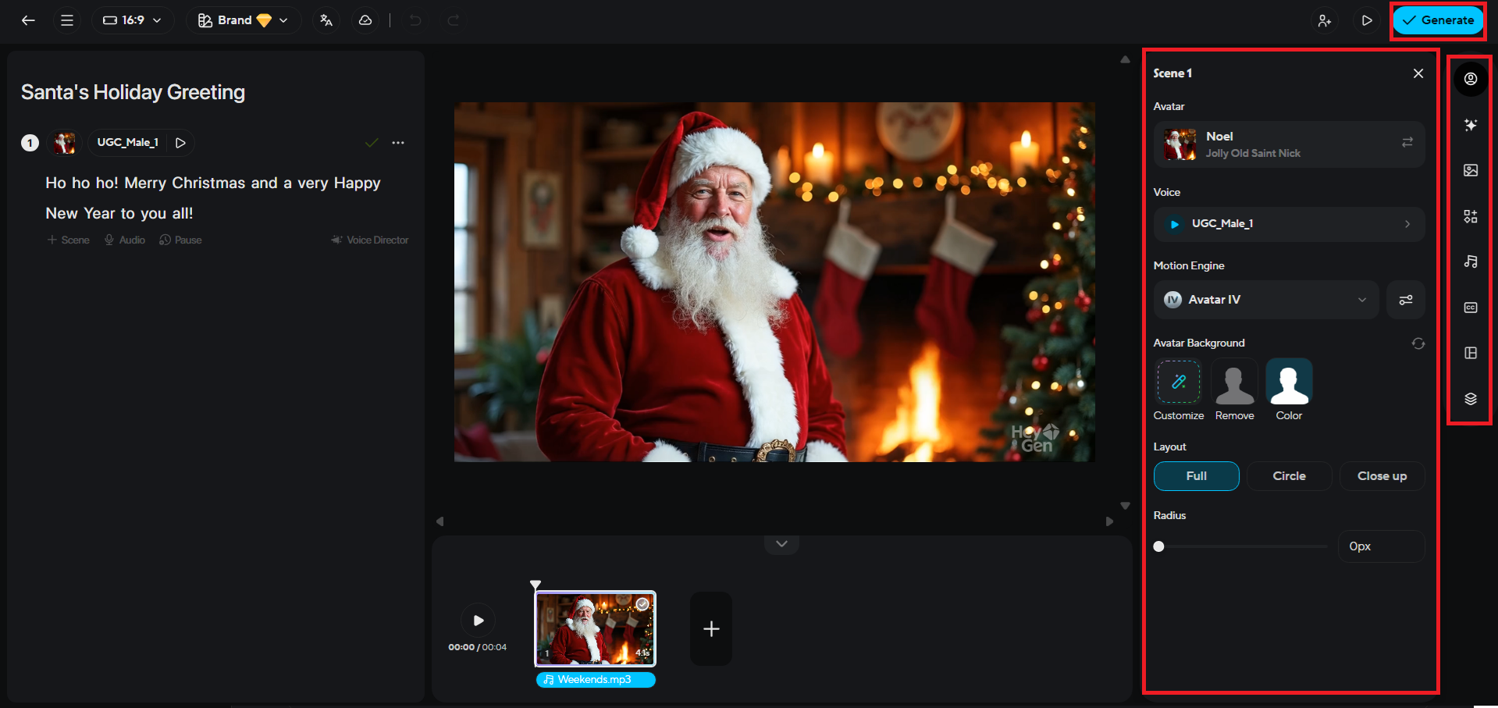1498x708 pixels.
Task: Open the UGC_Male_1 voice chip in the script
Action: click(127, 143)
